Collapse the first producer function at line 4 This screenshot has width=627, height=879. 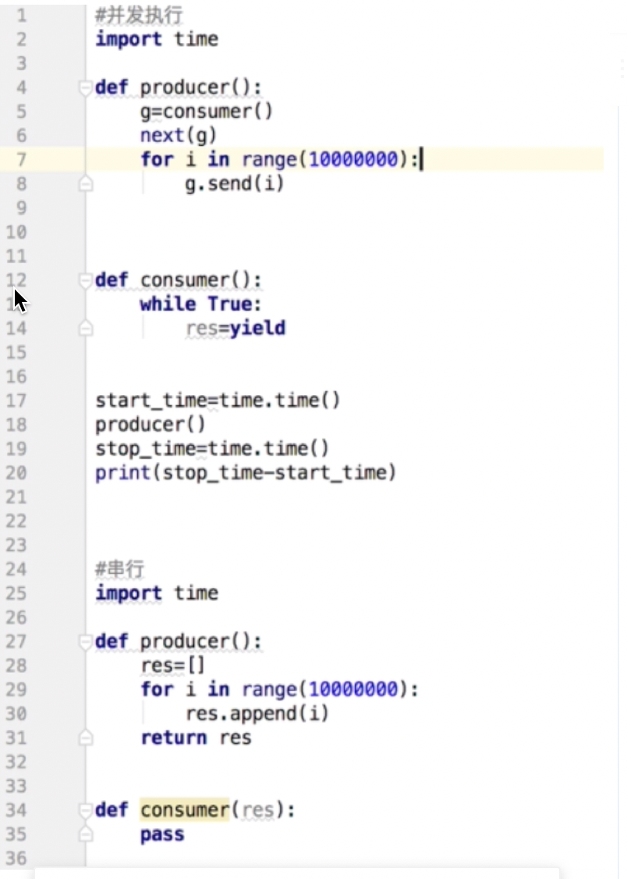[x=85, y=87]
